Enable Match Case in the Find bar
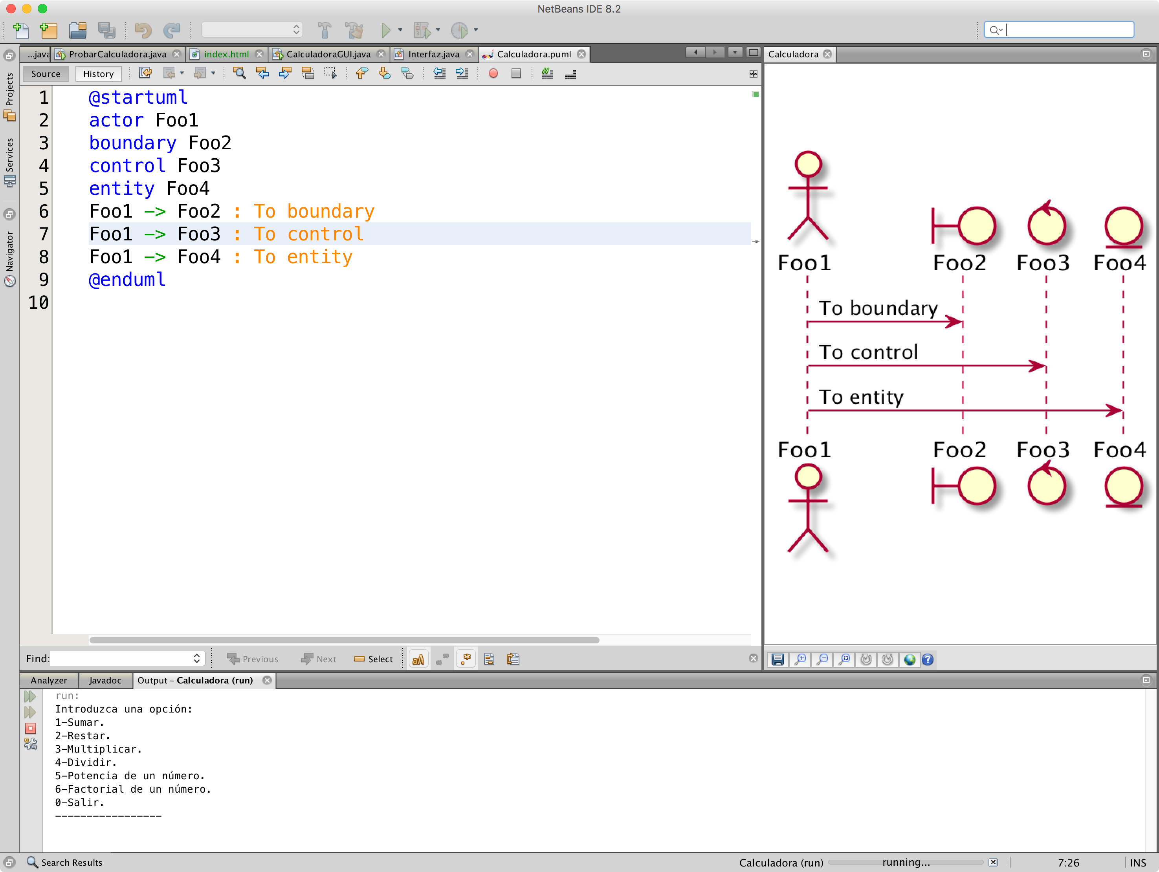This screenshot has width=1159, height=872. pyautogui.click(x=419, y=659)
